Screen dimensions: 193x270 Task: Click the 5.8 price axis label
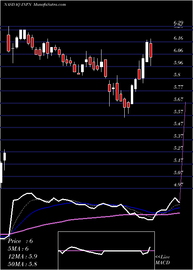(177, 75)
